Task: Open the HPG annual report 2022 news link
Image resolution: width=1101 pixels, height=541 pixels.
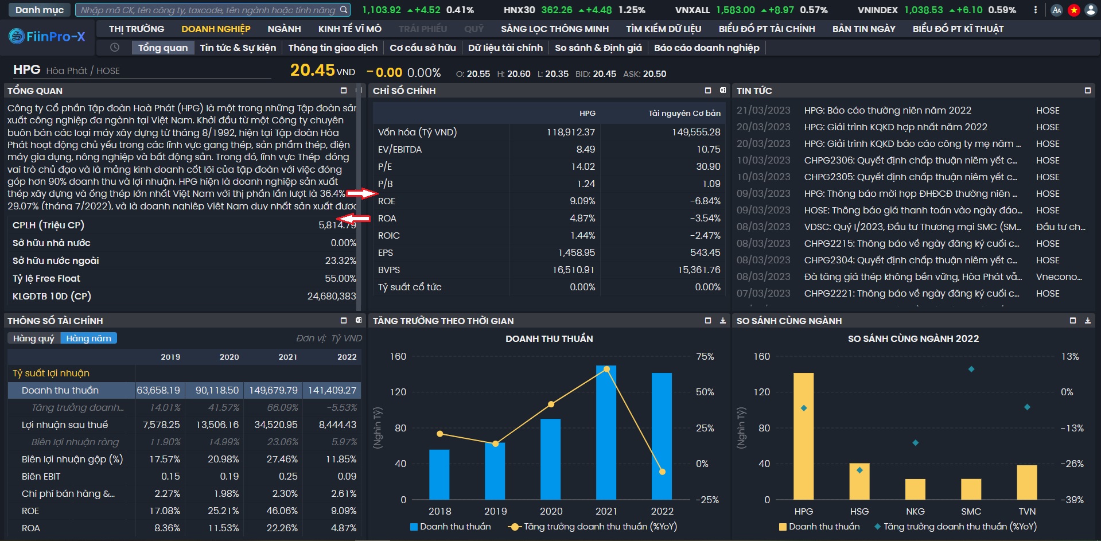Action: 887,110
